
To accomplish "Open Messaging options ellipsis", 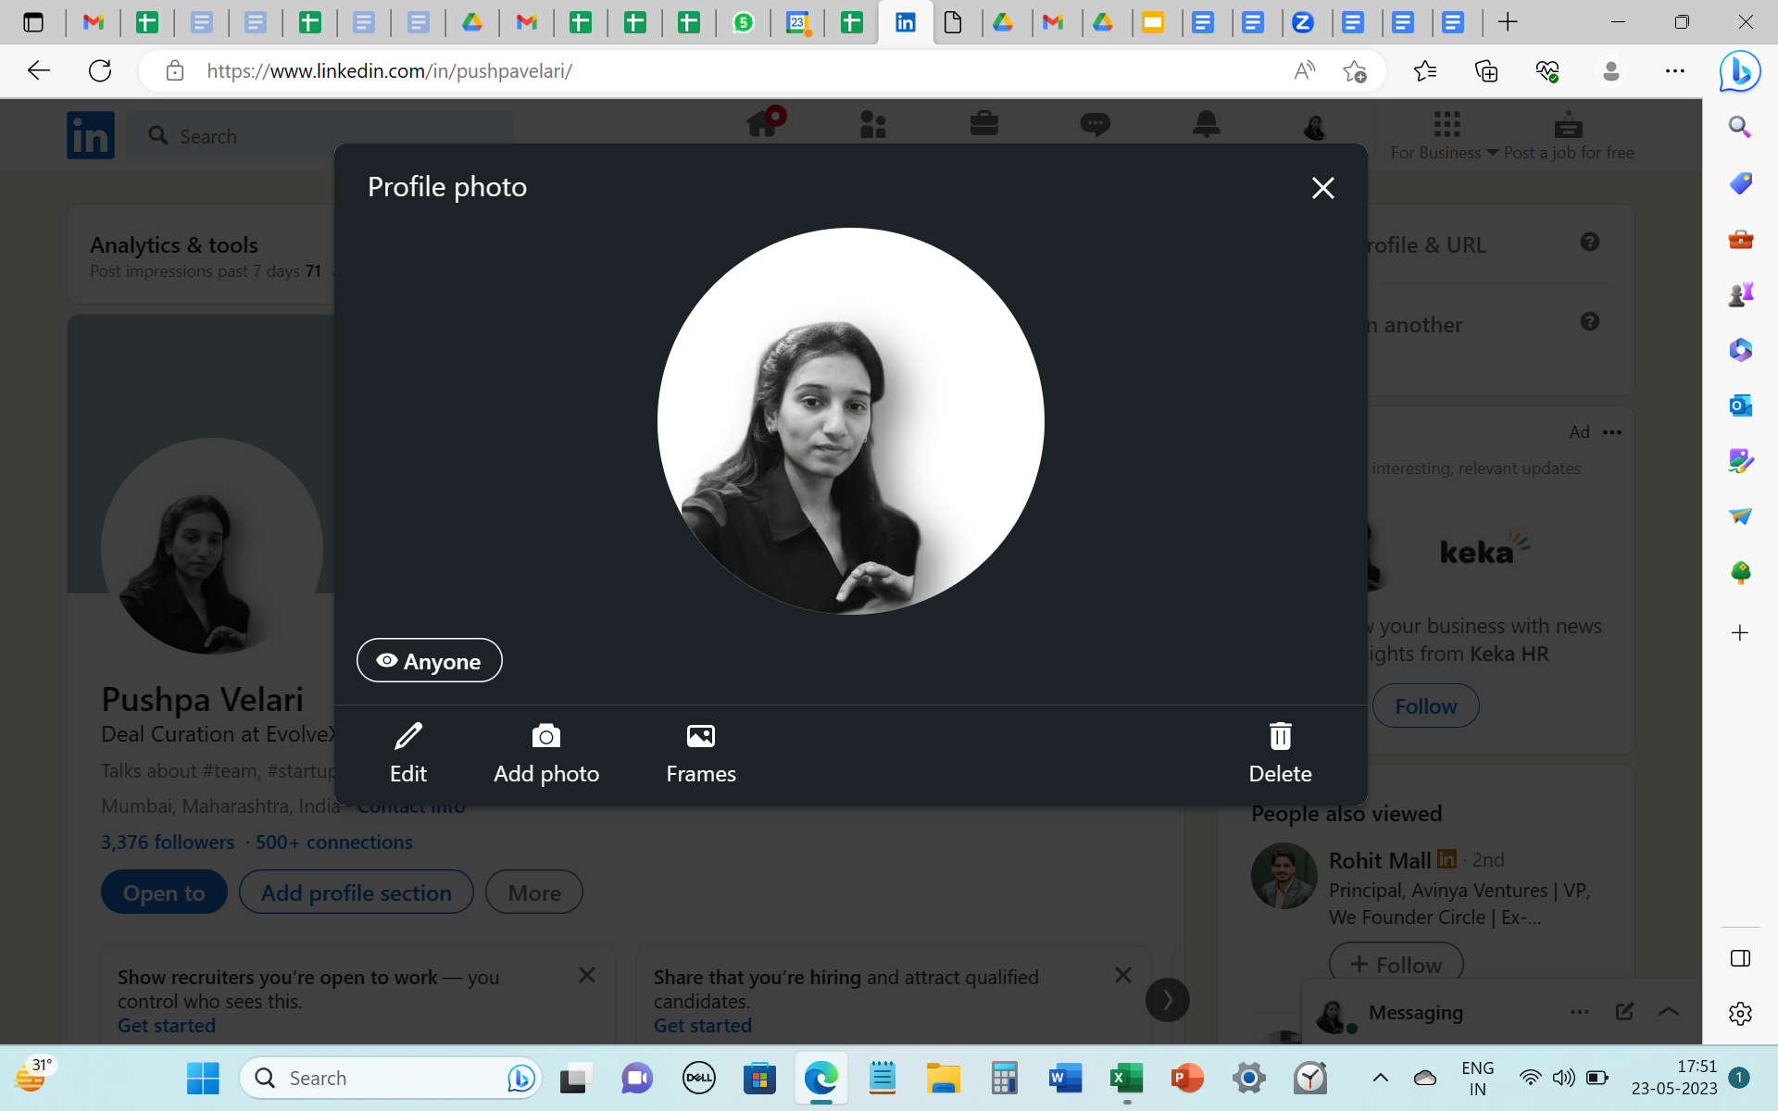I will point(1580,1012).
